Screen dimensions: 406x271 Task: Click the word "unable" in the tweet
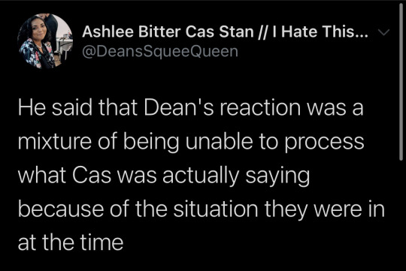219,141
